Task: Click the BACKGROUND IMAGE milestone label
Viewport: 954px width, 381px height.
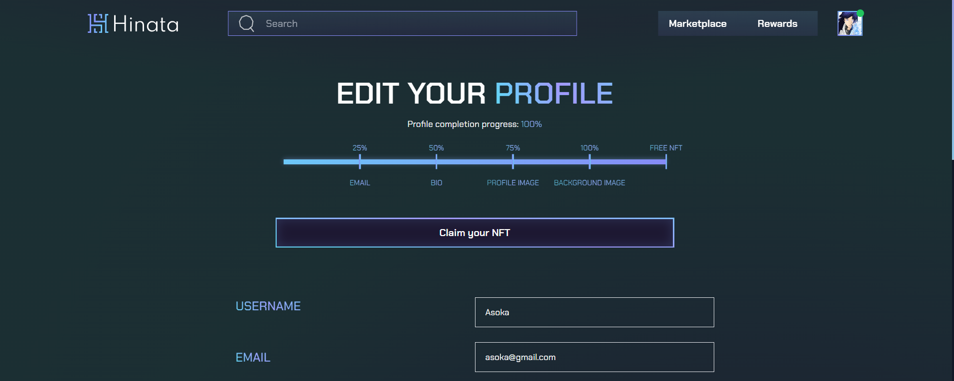Action: click(x=590, y=183)
